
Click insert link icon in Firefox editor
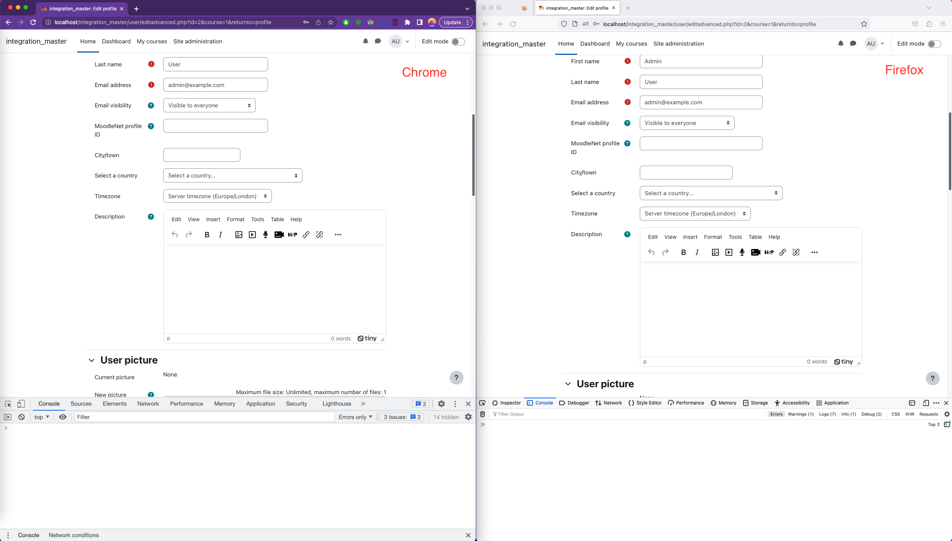pos(782,252)
